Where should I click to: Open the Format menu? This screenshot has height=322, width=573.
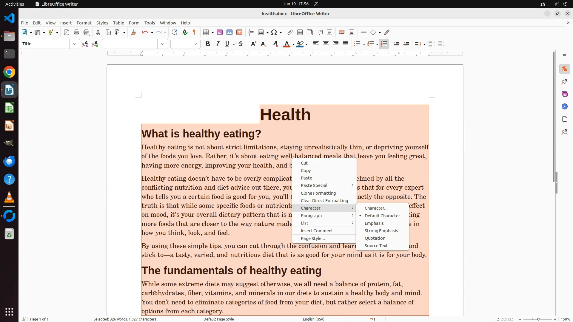(x=84, y=23)
